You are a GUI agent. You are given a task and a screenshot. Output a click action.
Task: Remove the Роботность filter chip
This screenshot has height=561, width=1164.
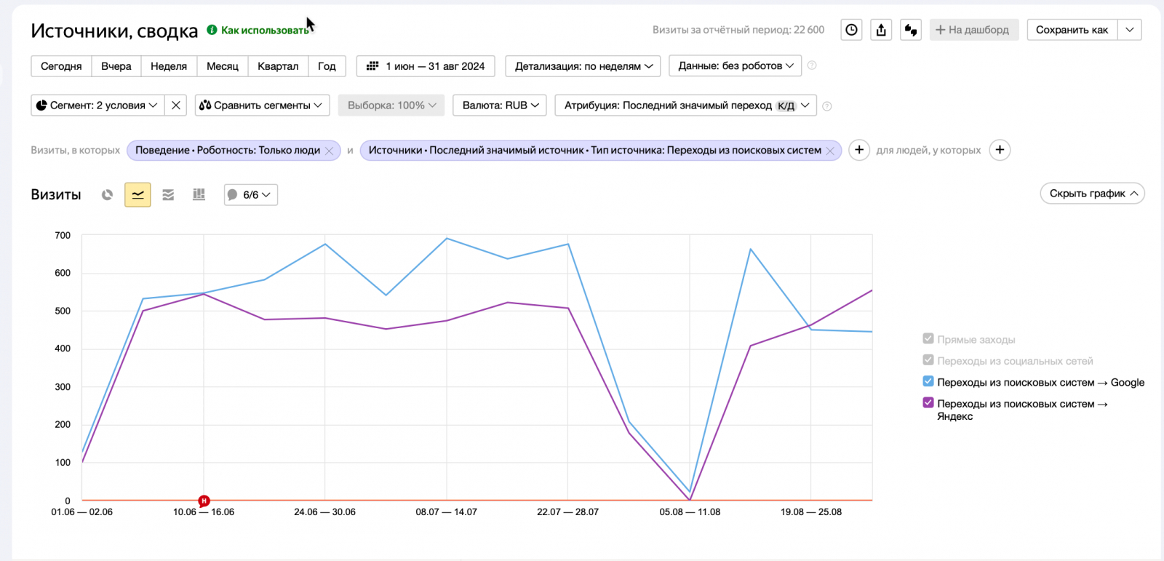[329, 151]
